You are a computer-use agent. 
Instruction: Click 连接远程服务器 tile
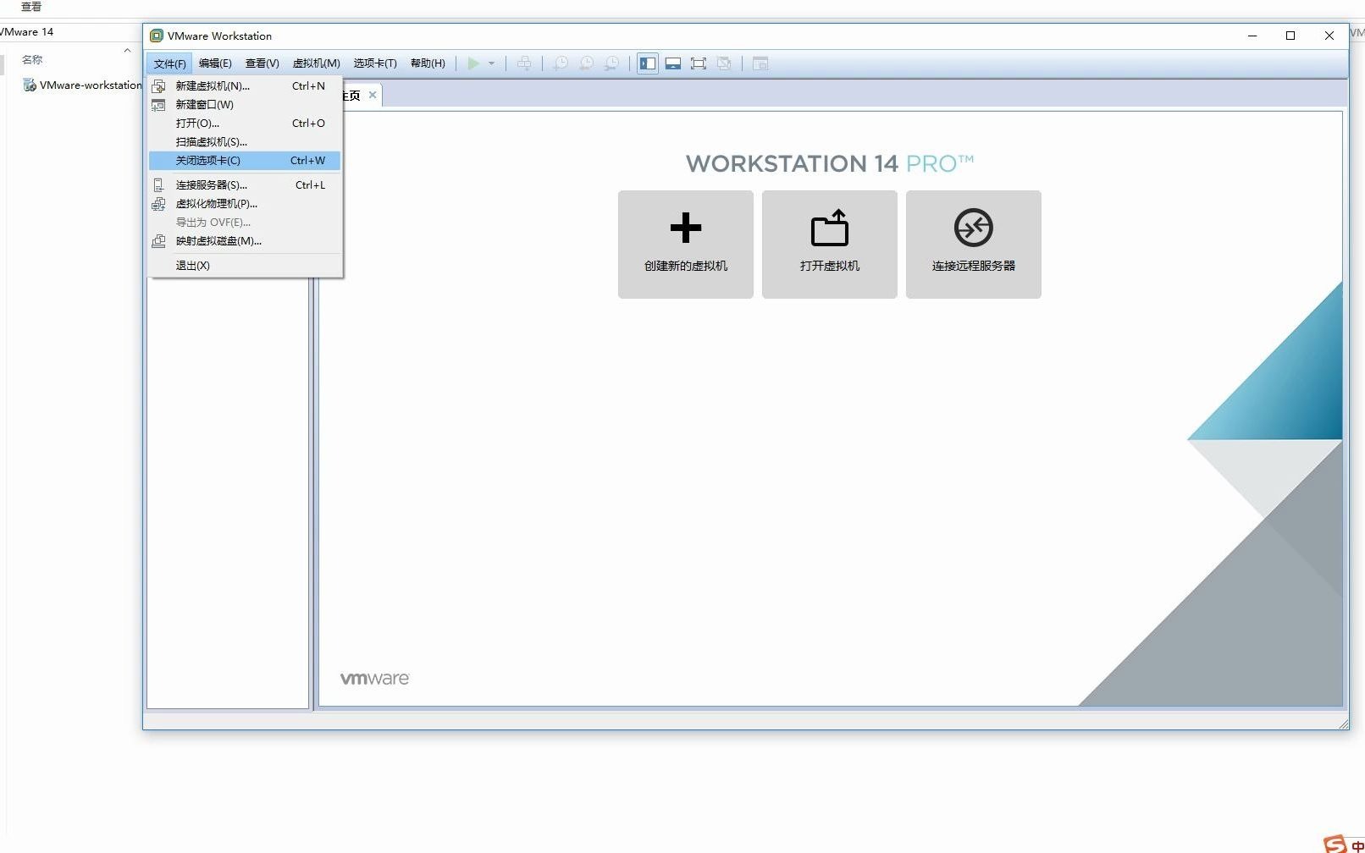(974, 244)
